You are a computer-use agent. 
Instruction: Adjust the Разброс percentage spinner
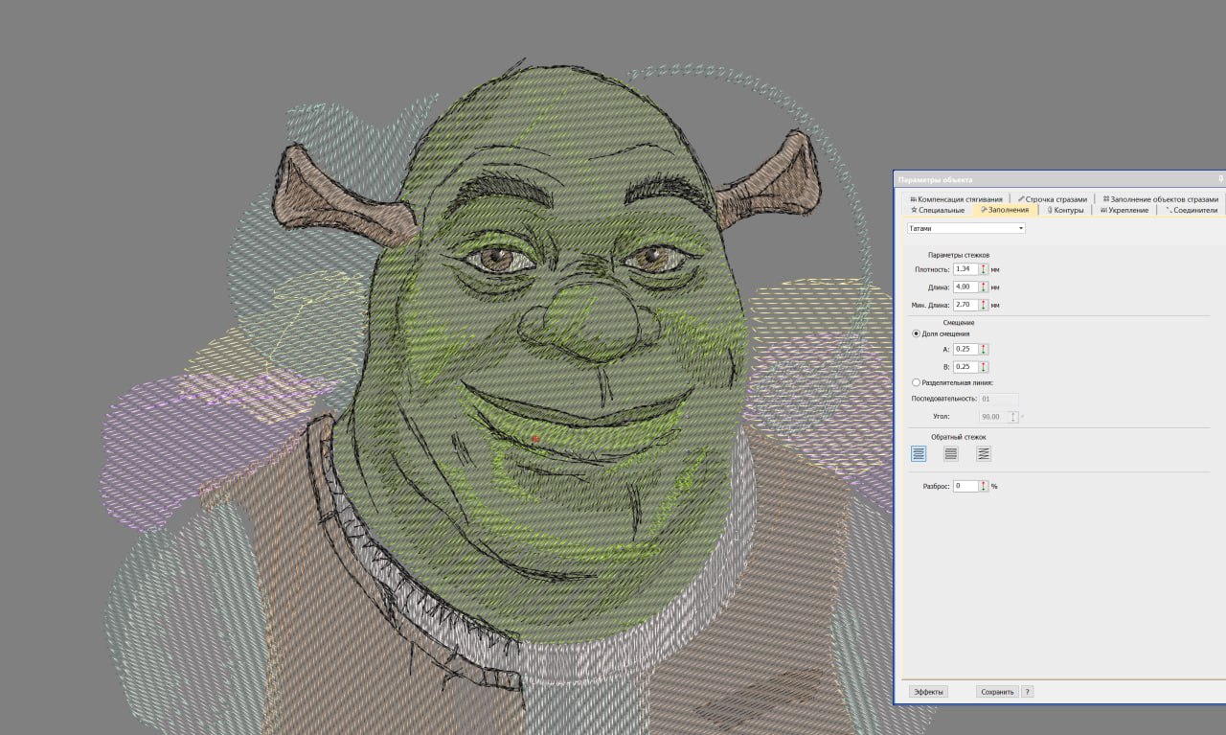tap(984, 486)
